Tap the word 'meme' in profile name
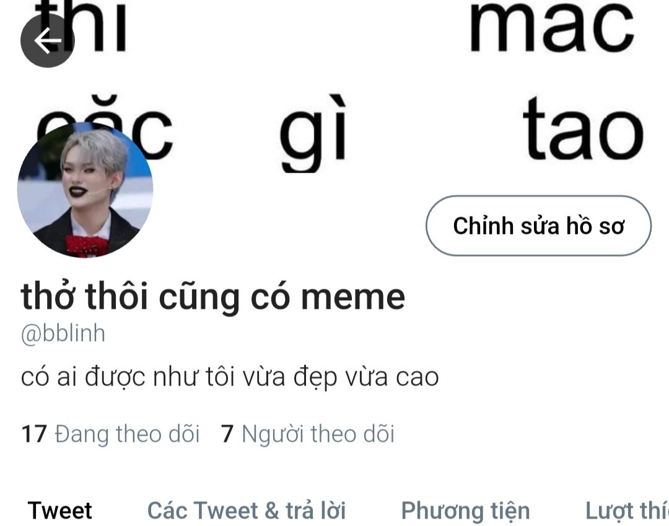 click(353, 297)
